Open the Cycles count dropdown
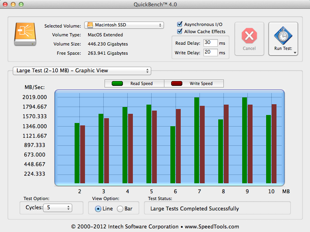This screenshot has height=232, width=310. coord(57,208)
